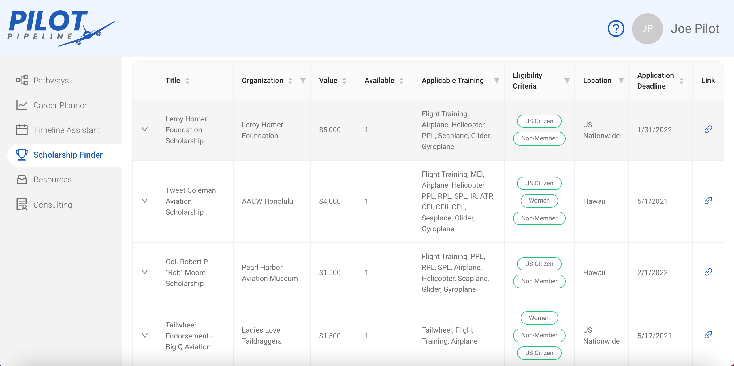Click the Consulting sidebar icon

tap(22, 204)
